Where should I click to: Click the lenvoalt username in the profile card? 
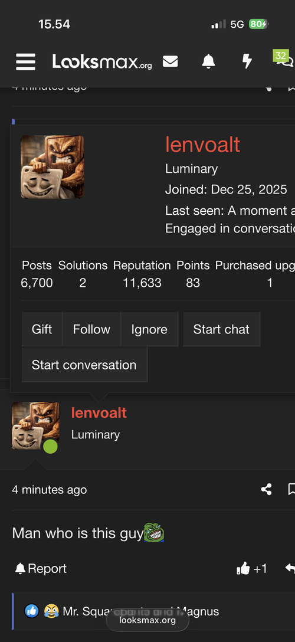[202, 145]
